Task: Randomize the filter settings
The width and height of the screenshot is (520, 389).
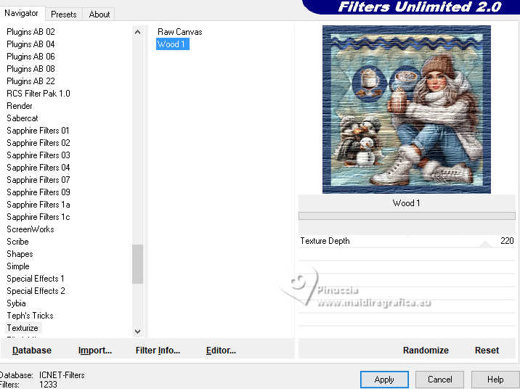Action: coord(426,351)
